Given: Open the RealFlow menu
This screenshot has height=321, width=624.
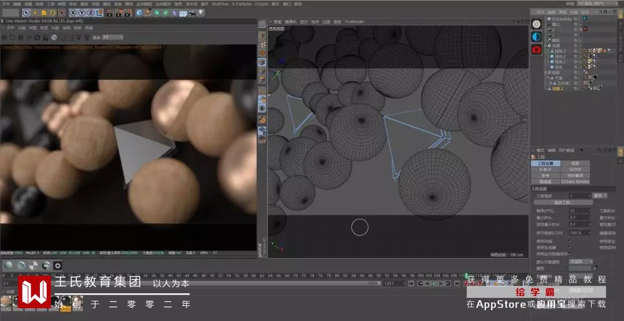Looking at the screenshot, I should (220, 3).
